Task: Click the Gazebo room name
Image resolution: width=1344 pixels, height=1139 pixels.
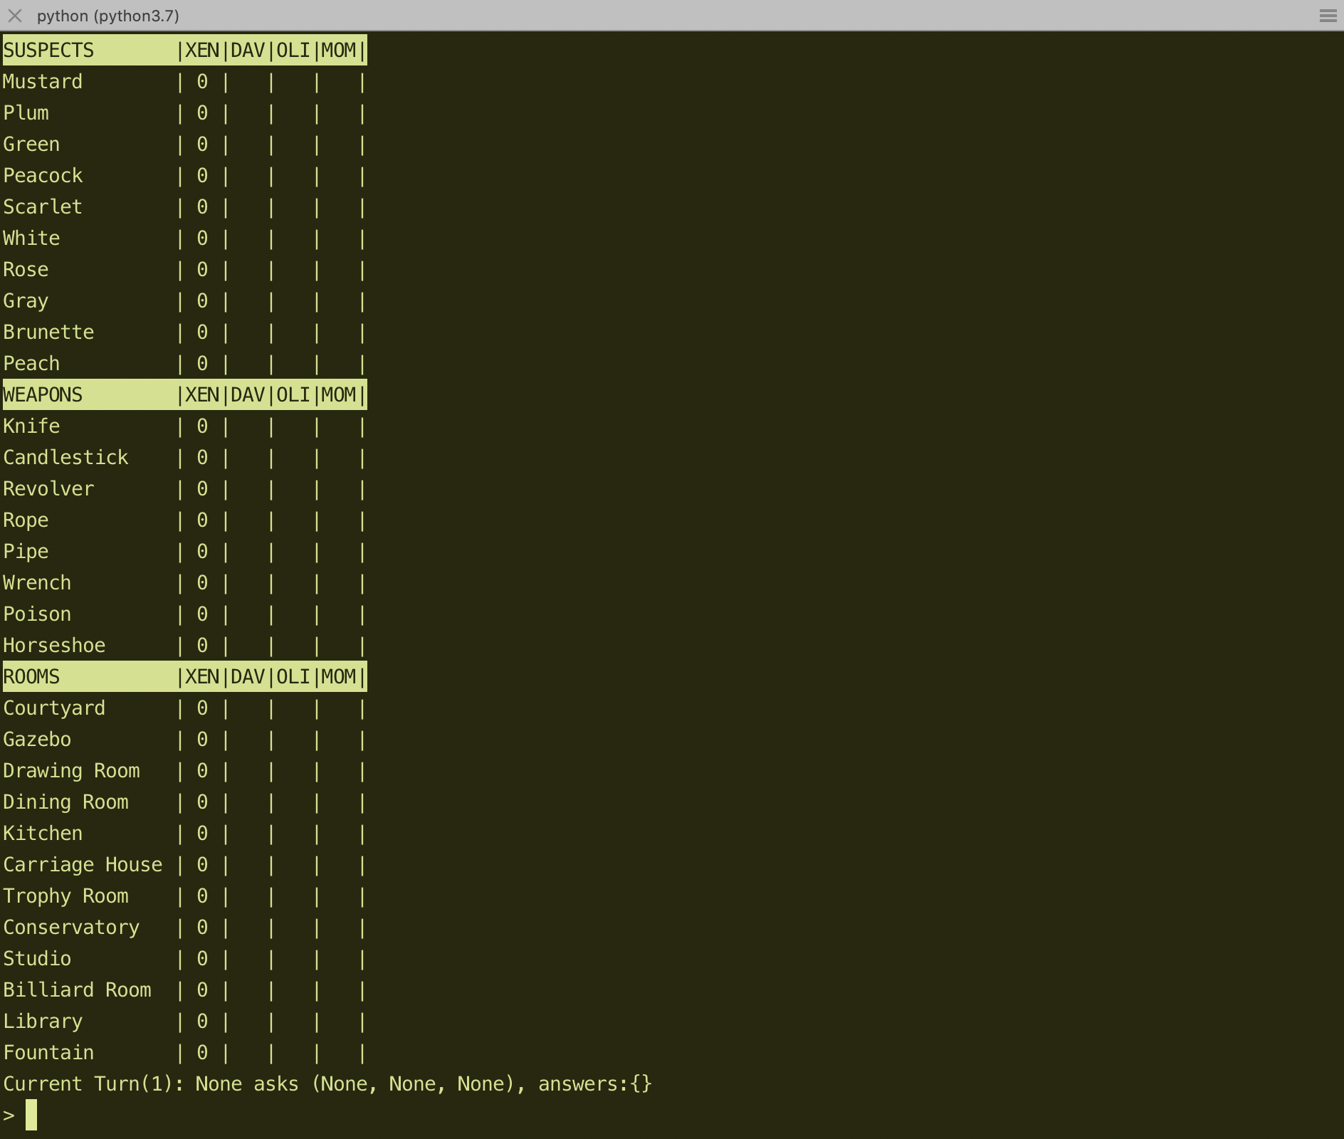Action: (x=37, y=740)
